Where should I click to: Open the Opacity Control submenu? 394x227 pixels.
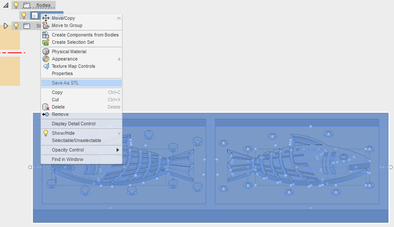click(81, 150)
